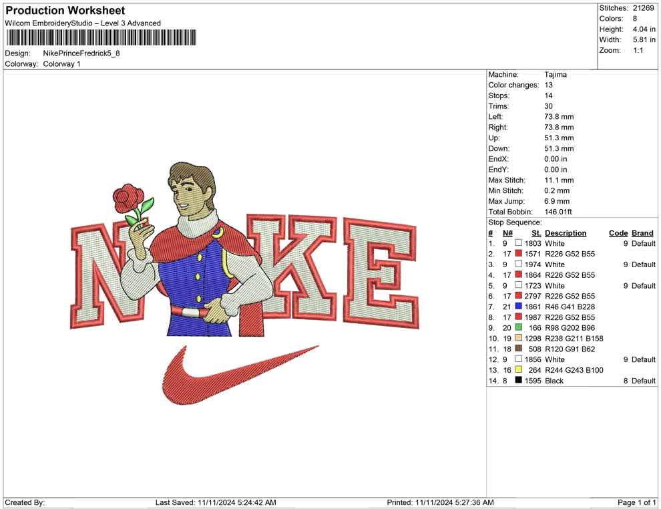Click the Brand column header
The image size is (661, 509).
[642, 233]
